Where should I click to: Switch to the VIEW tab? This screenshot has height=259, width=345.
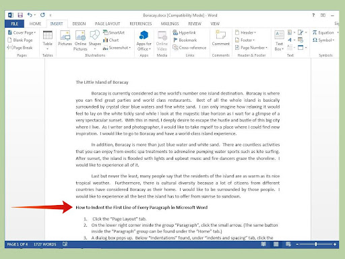point(215,24)
